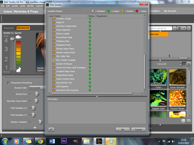This screenshot has width=194, height=145.
Task: Click the turtle best-quality icon
Action: coord(18,37)
